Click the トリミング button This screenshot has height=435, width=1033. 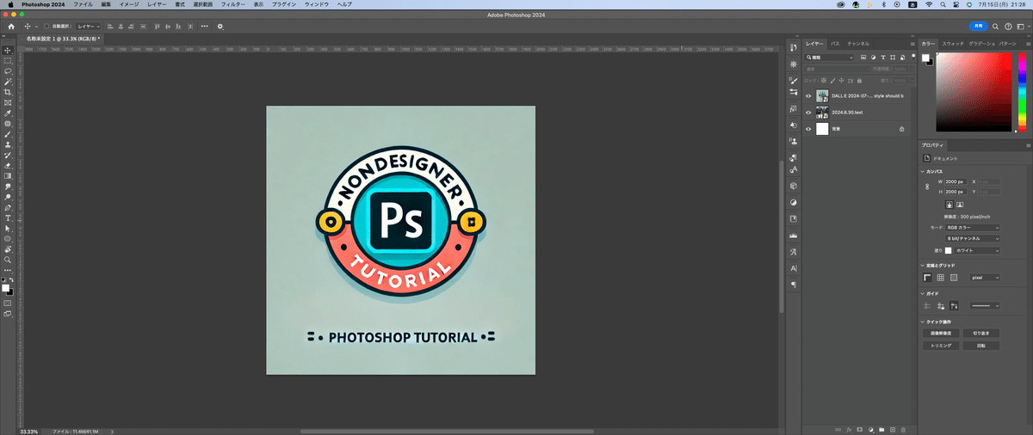940,346
